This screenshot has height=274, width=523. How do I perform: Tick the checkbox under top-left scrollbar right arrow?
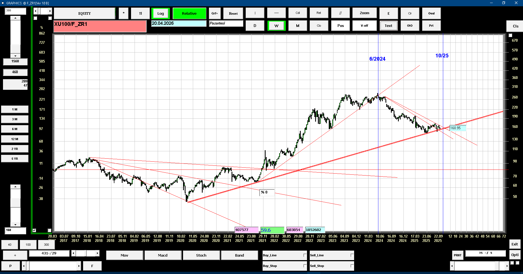(50, 18)
